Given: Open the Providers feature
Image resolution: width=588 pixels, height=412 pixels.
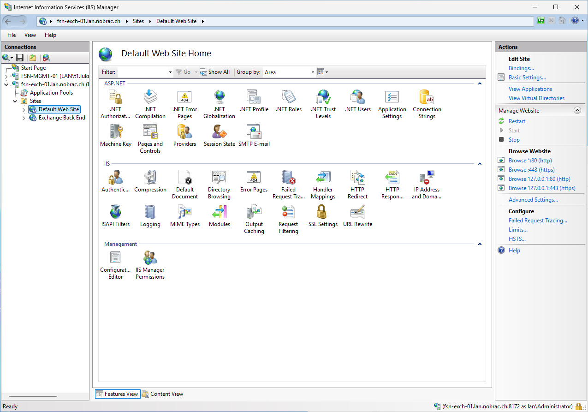Looking at the screenshot, I should pos(184,136).
